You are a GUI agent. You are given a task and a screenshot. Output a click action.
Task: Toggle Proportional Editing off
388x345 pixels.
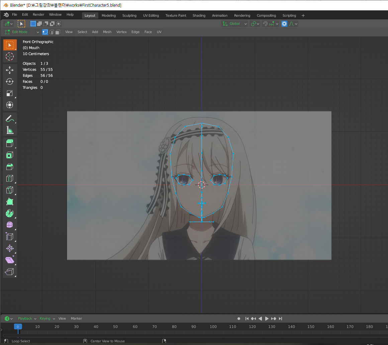point(284,24)
